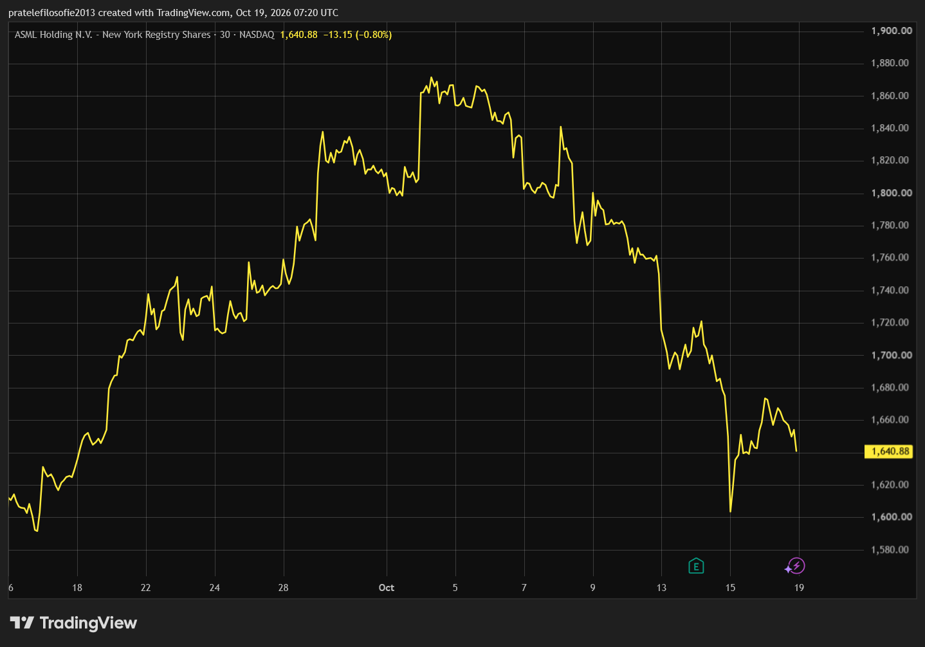This screenshot has width=925, height=647.
Task: Click the −13.15 (−0.80%) change value
Action: pyautogui.click(x=357, y=35)
